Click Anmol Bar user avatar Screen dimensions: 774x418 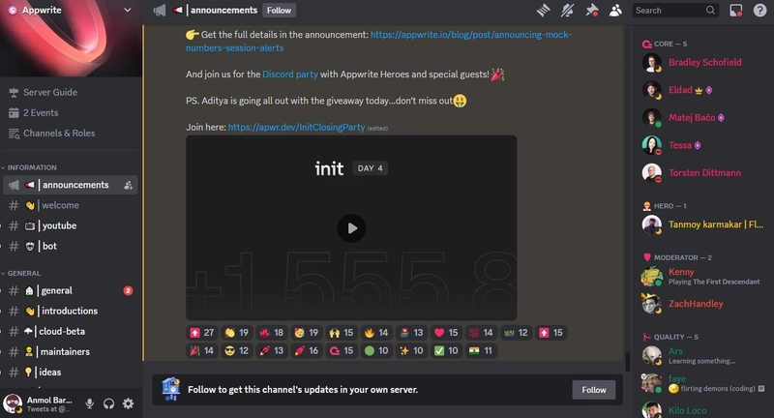click(x=13, y=403)
